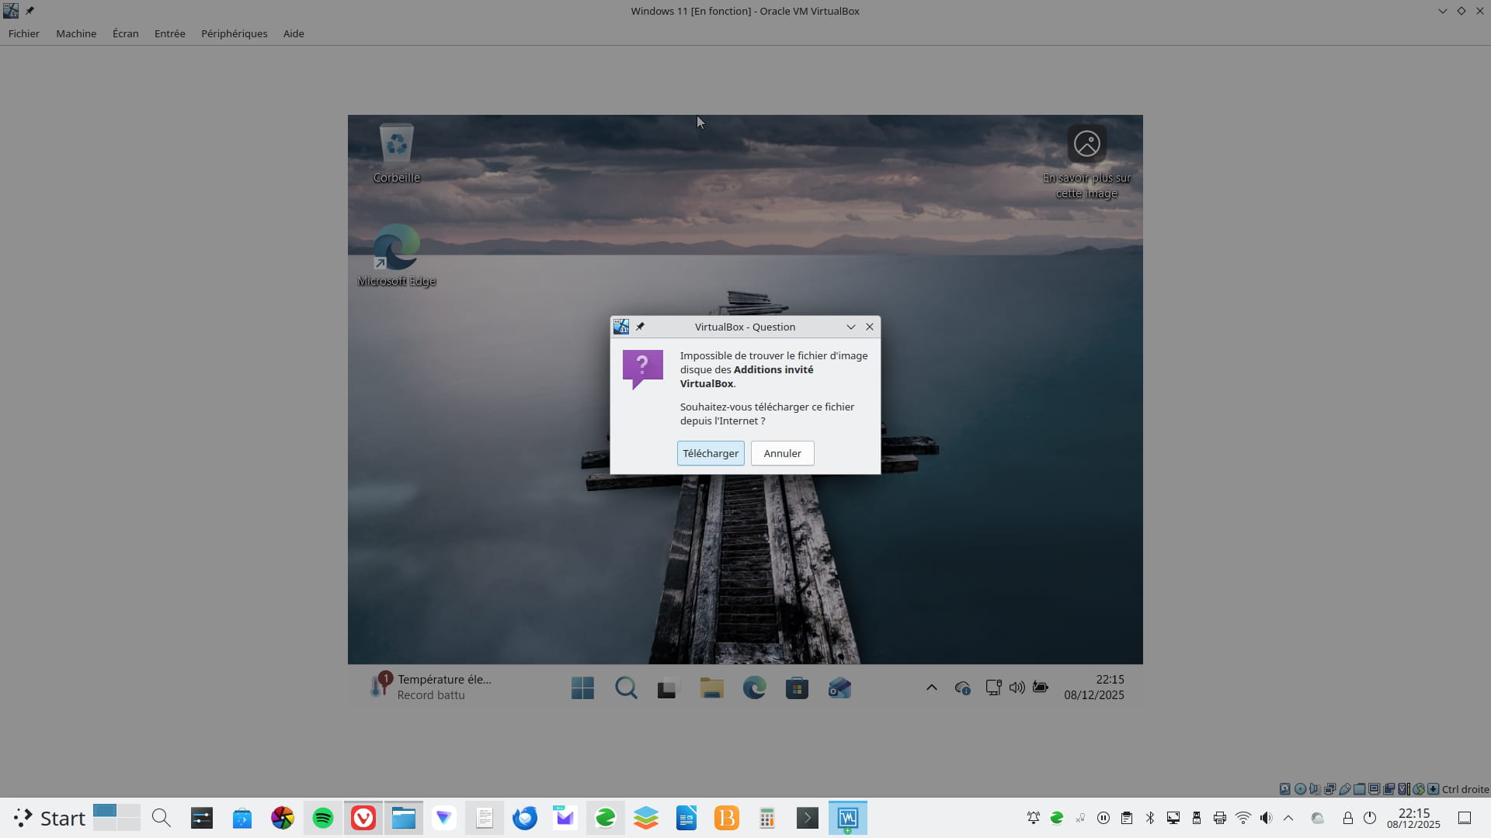This screenshot has width=1491, height=838.
Task: Open Vivaldi browser from host taskbar
Action: pos(363,818)
